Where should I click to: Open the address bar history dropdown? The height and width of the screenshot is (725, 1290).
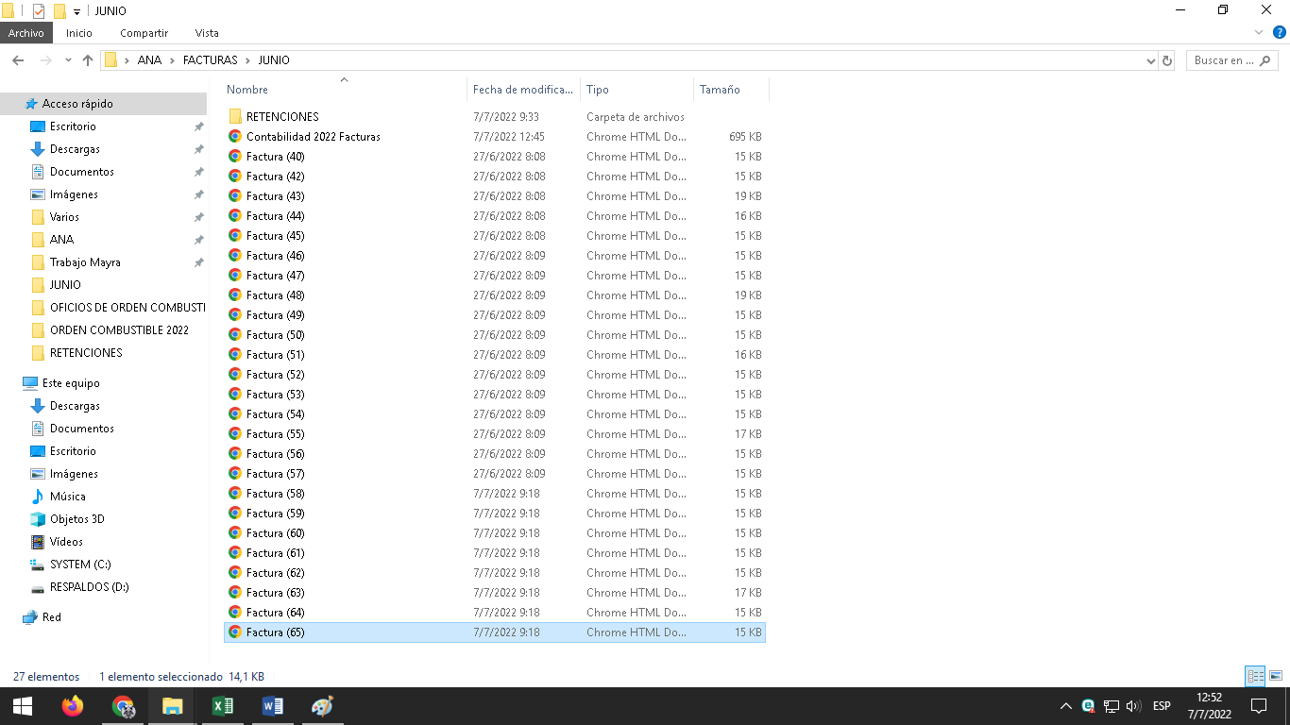coord(1150,60)
